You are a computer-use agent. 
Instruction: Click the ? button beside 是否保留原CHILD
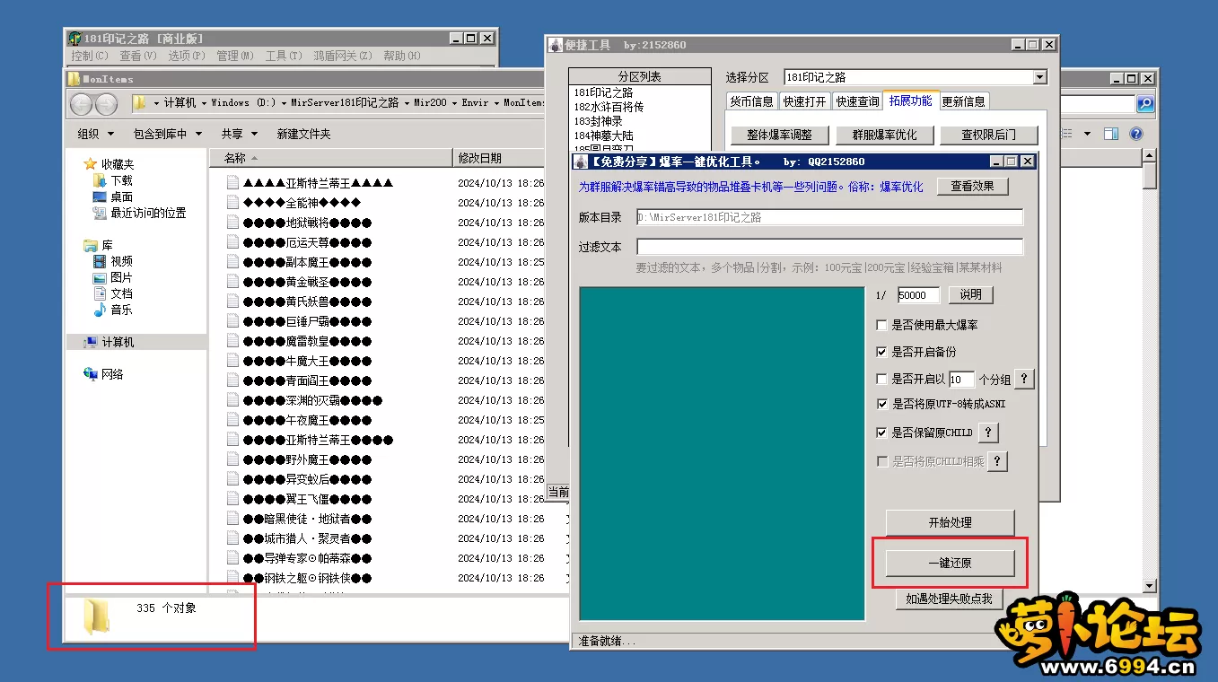click(987, 433)
